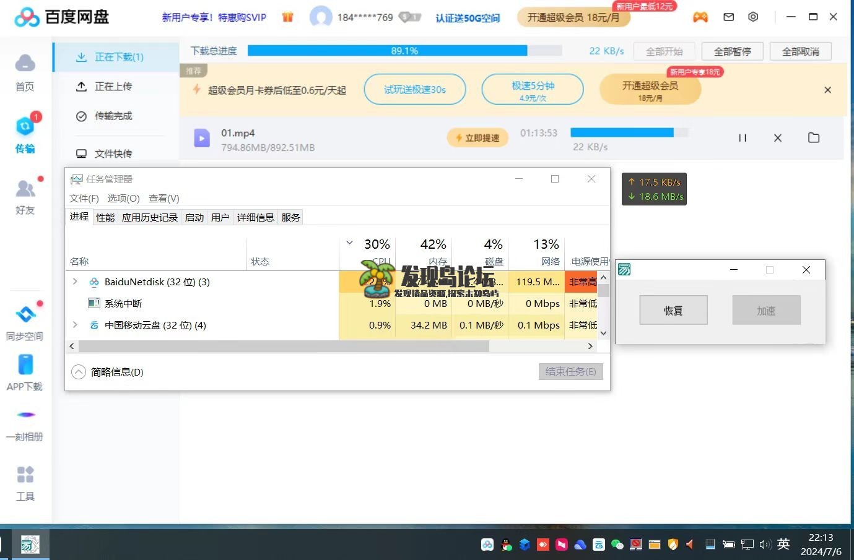Click the vertical scrollbar down arrow
This screenshot has height=560, width=854.
pyautogui.click(x=603, y=333)
